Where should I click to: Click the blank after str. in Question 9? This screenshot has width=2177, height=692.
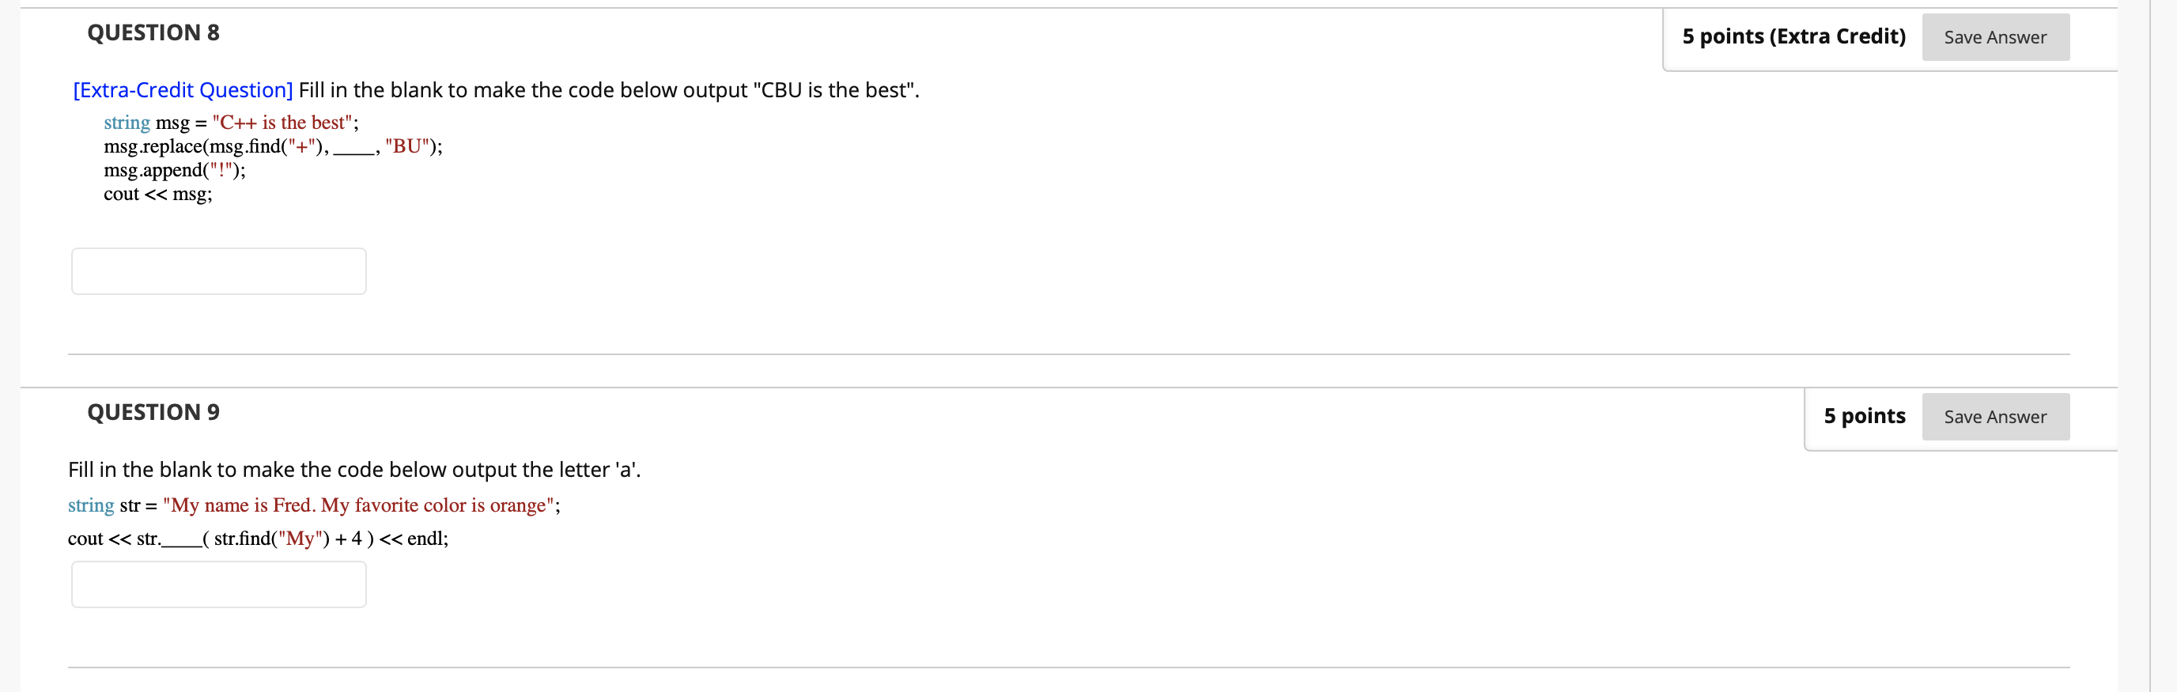pyautogui.click(x=182, y=541)
